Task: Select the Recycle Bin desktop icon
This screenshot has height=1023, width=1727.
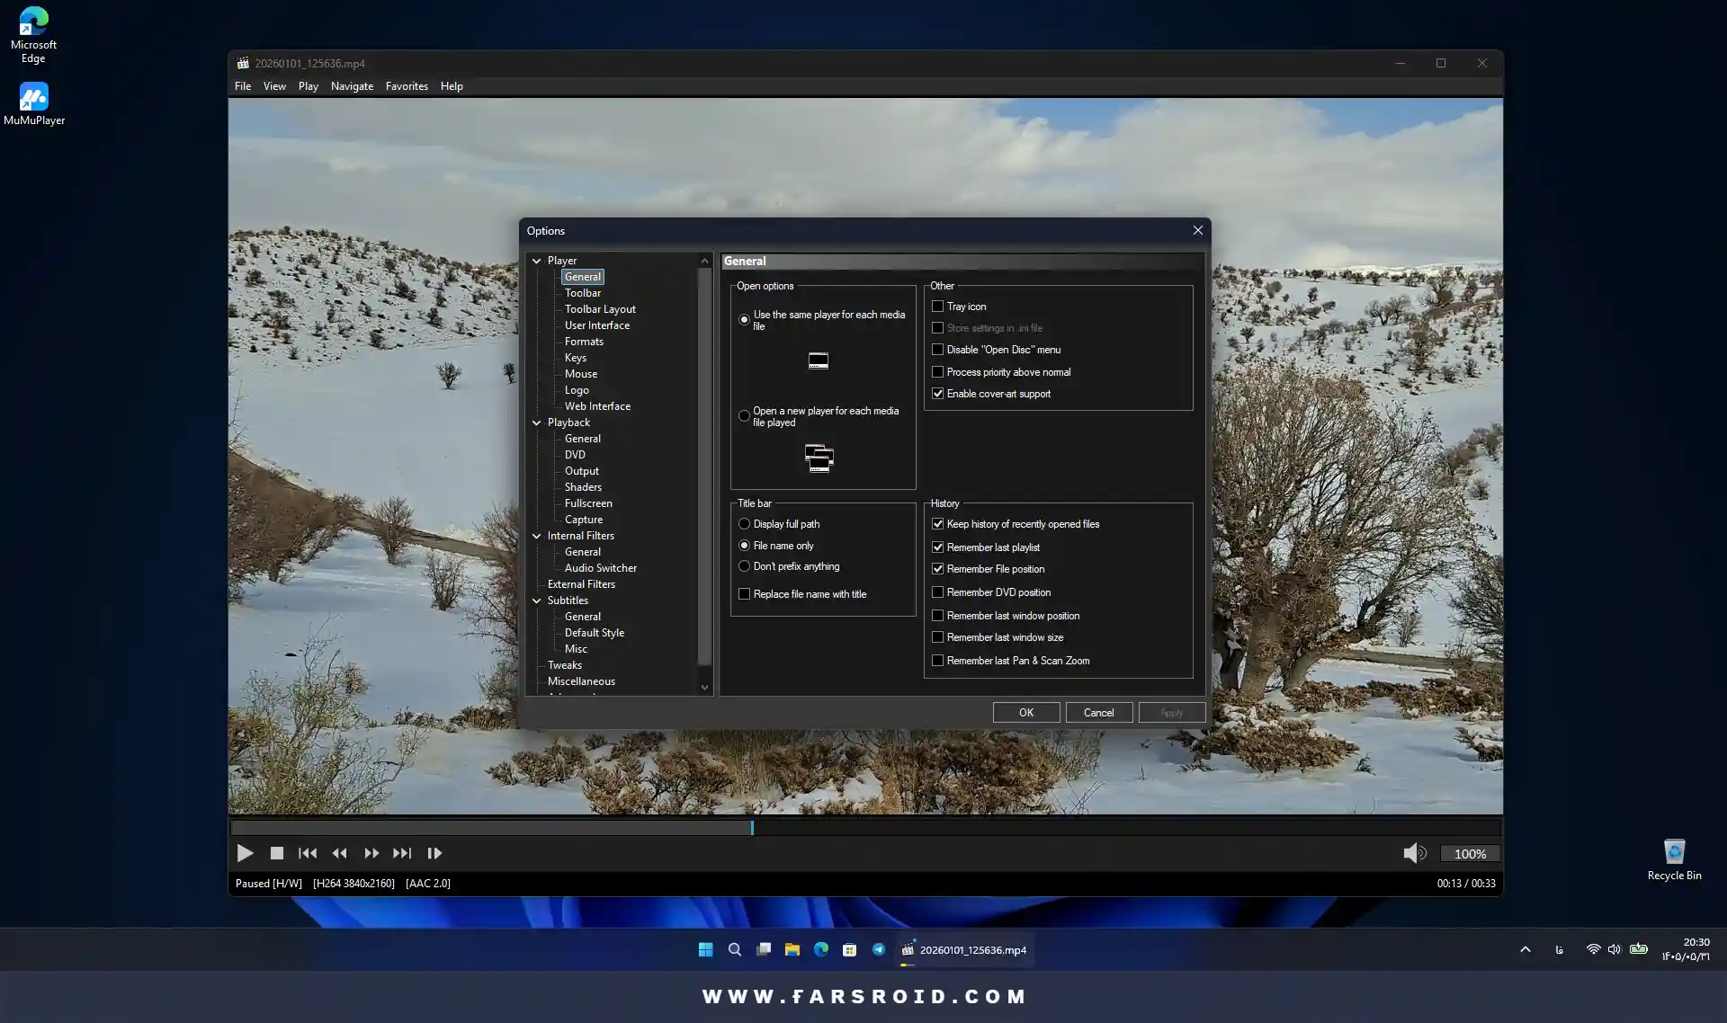Action: (x=1674, y=859)
